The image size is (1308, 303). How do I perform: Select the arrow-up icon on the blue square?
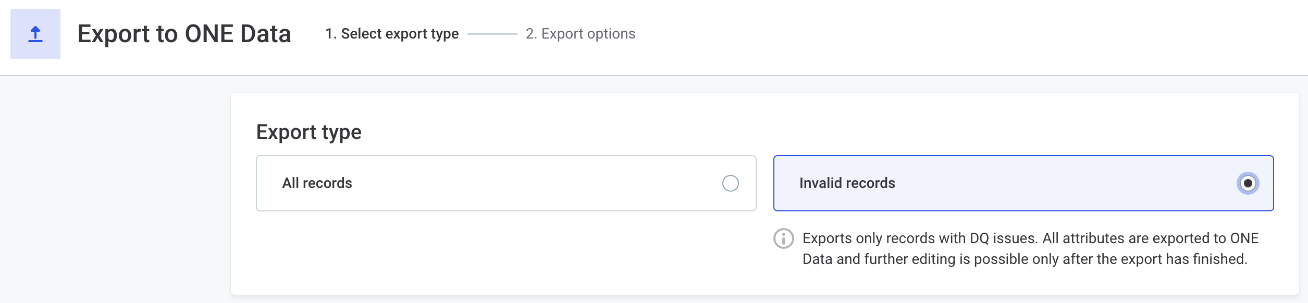click(35, 34)
